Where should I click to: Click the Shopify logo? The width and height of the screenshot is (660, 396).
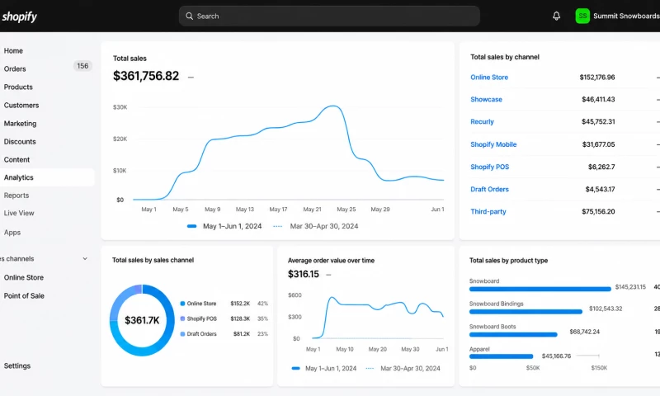(x=19, y=16)
